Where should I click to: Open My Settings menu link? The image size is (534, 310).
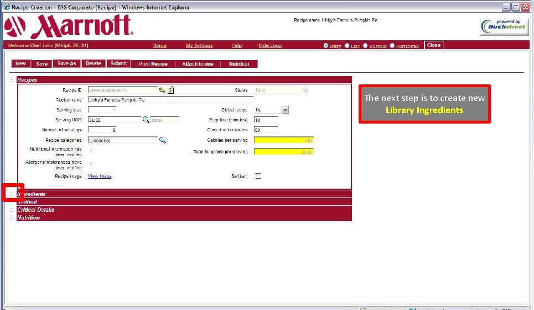[199, 45]
